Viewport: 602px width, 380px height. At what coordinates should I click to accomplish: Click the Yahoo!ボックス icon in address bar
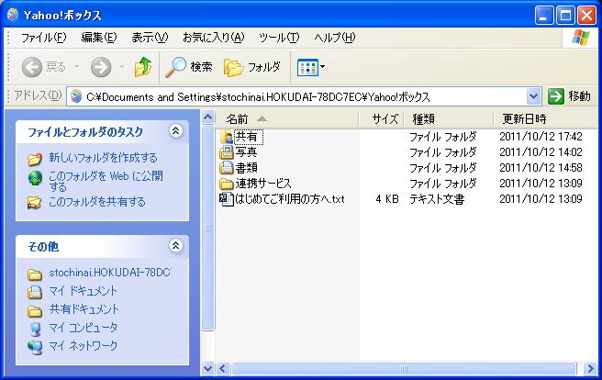click(76, 96)
